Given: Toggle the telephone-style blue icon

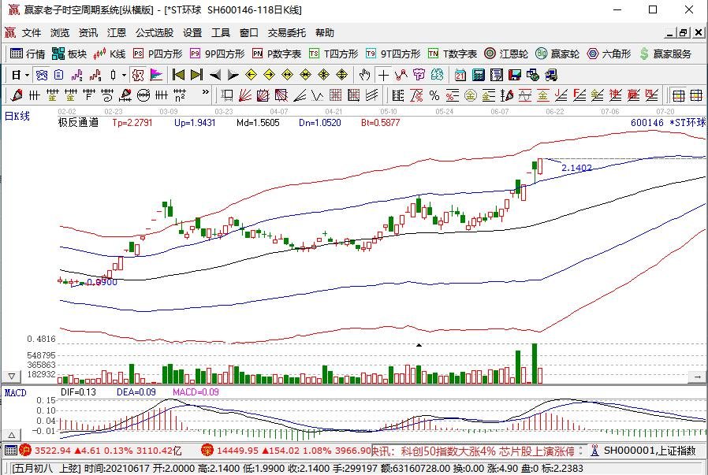Looking at the screenshot, I should click(42, 75).
